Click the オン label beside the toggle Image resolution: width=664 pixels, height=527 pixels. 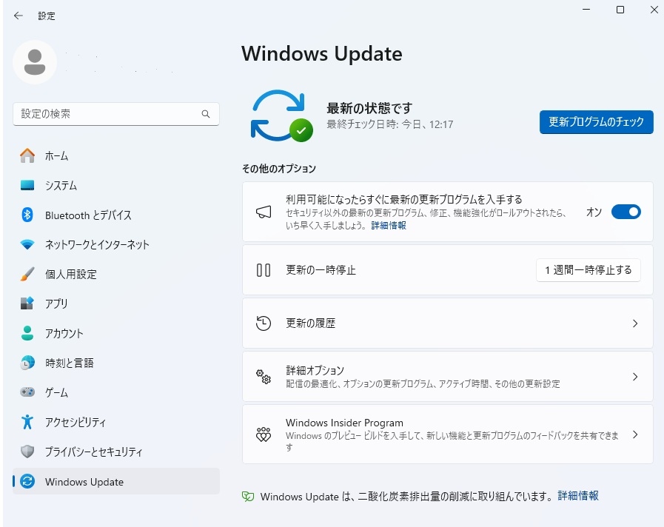[x=594, y=212]
